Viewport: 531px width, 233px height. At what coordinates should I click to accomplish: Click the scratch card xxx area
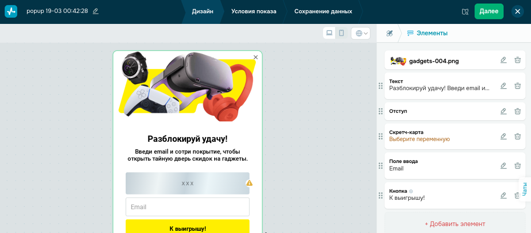point(188,183)
